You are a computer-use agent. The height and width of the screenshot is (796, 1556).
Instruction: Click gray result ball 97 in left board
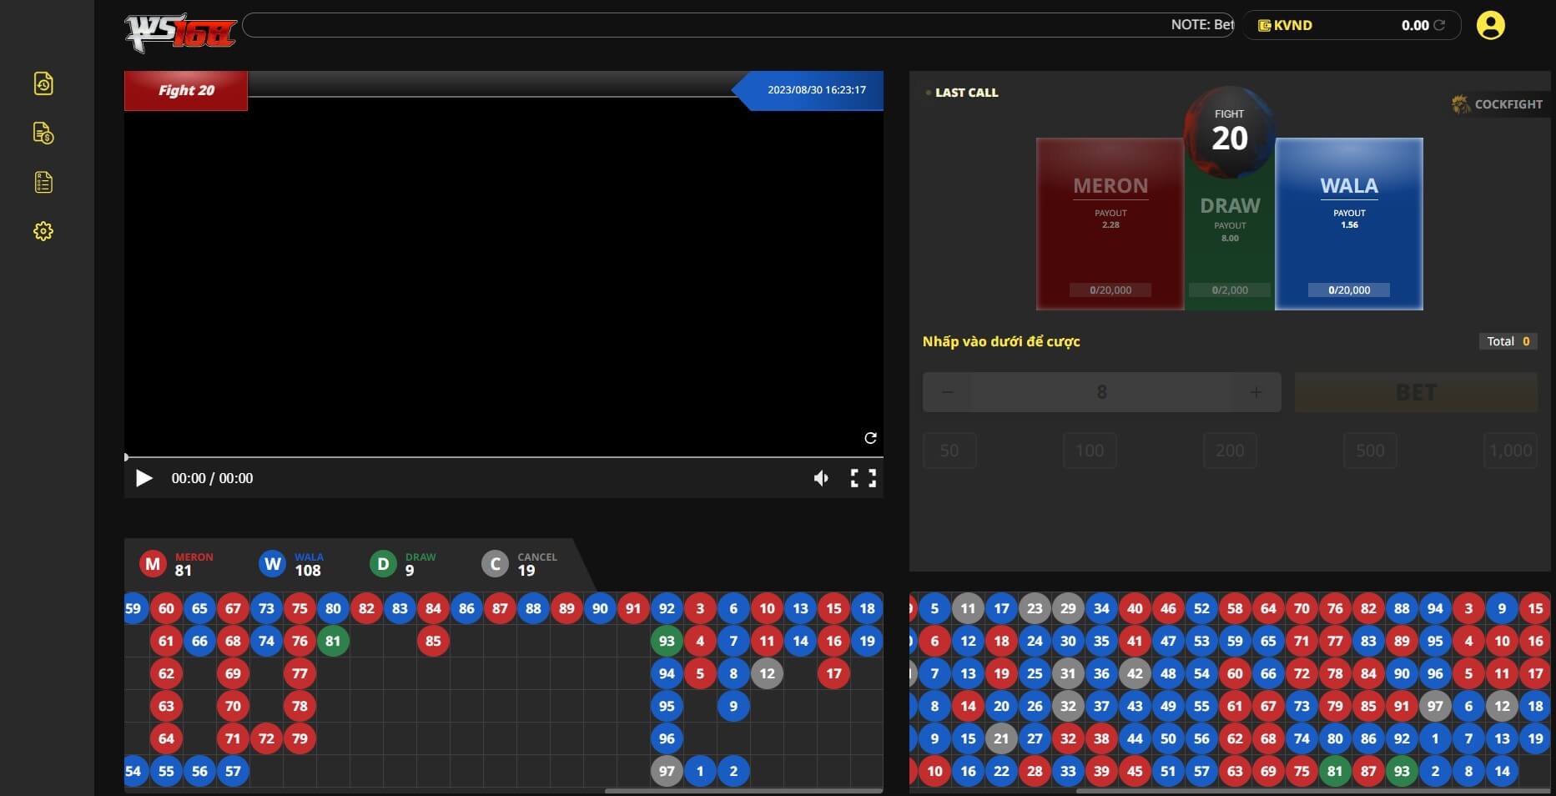(x=667, y=771)
